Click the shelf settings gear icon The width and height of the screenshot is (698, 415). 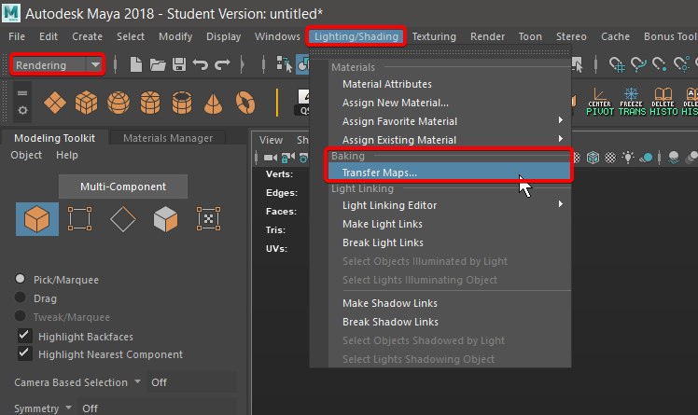pos(22,110)
